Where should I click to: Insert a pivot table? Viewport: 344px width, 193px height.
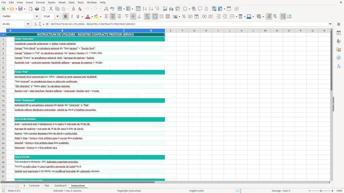tap(178, 9)
